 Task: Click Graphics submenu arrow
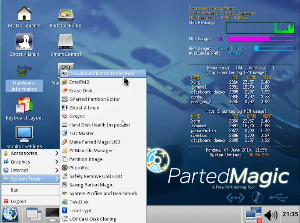click(57, 162)
